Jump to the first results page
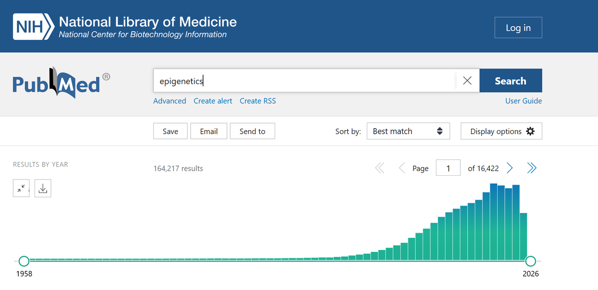The image size is (598, 290). (380, 168)
